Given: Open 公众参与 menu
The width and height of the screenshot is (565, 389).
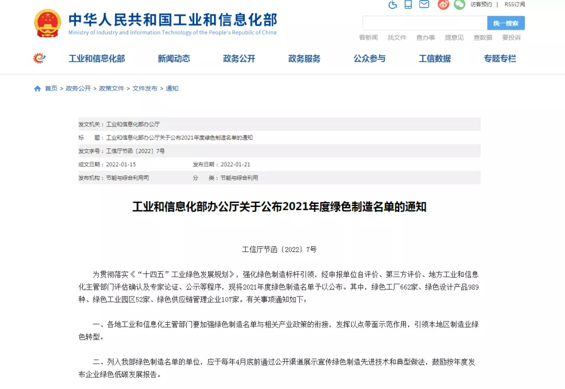Looking at the screenshot, I should 370,59.
